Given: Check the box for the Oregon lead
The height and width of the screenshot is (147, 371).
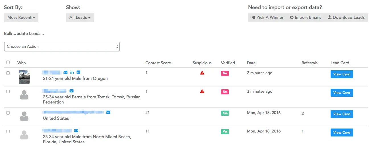Looking at the screenshot, I should pyautogui.click(x=8, y=73).
